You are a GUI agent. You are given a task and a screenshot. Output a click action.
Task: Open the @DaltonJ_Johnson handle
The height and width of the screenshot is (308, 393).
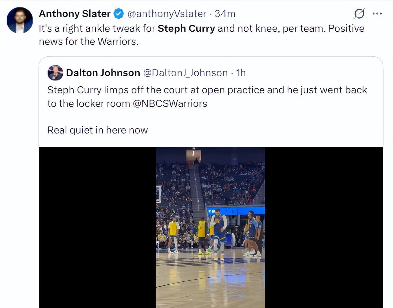pos(186,73)
